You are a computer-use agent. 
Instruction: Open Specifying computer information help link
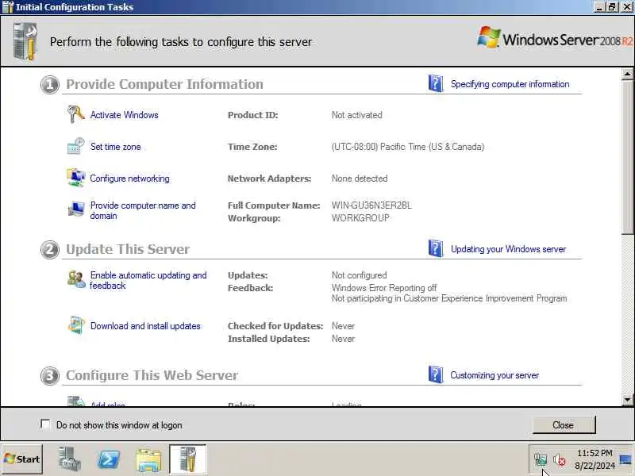pyautogui.click(x=510, y=84)
